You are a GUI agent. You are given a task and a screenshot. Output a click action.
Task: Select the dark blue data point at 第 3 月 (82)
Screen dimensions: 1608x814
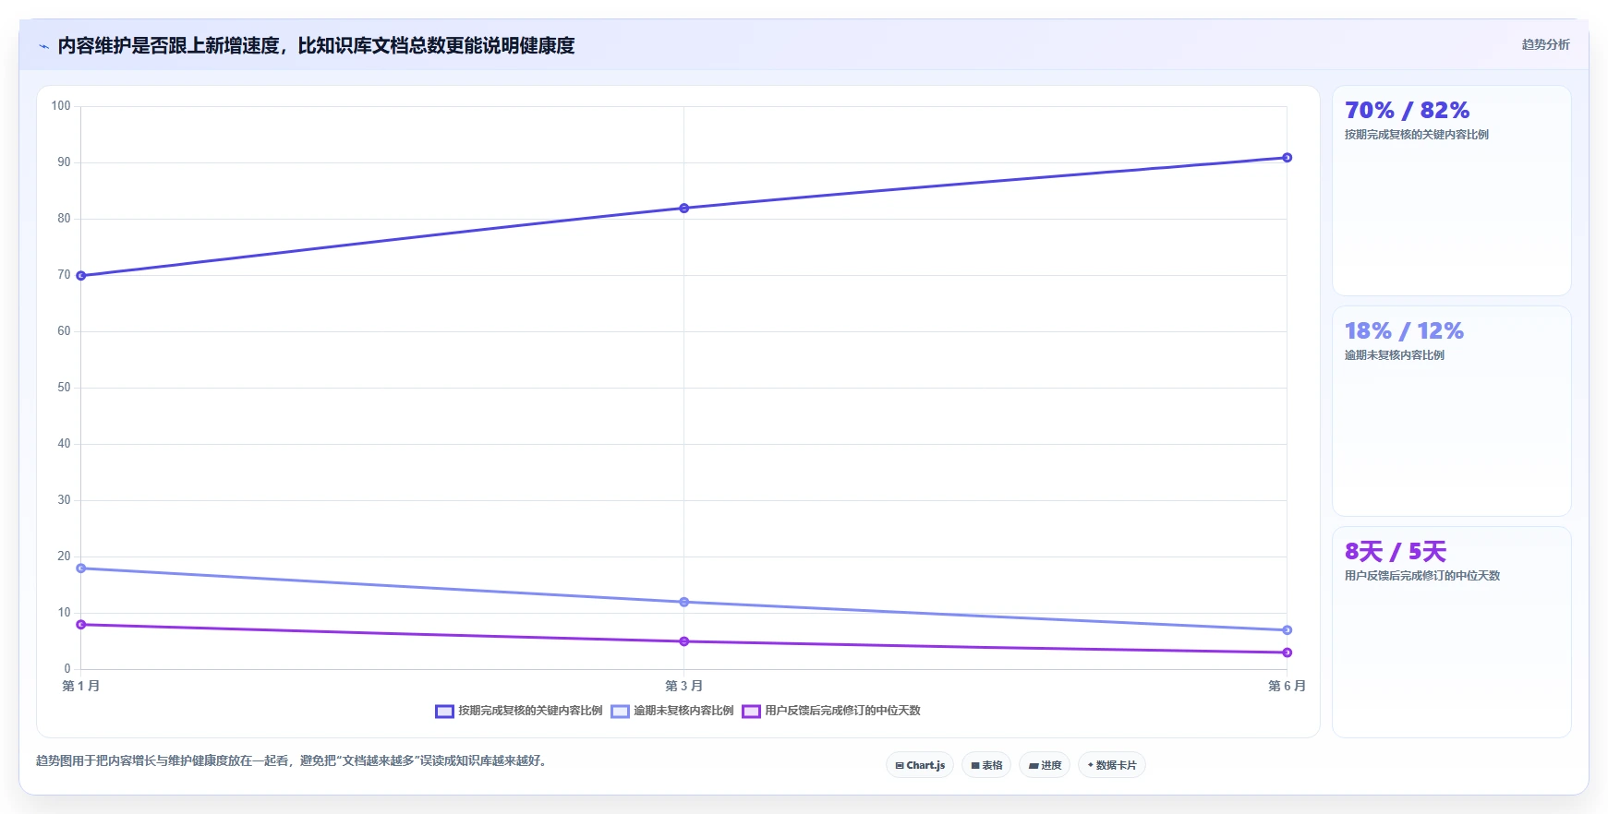tap(684, 209)
